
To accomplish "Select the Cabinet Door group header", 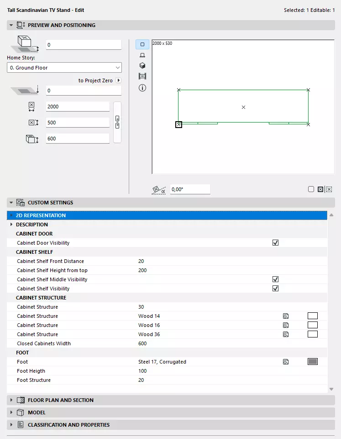I will (167, 234).
